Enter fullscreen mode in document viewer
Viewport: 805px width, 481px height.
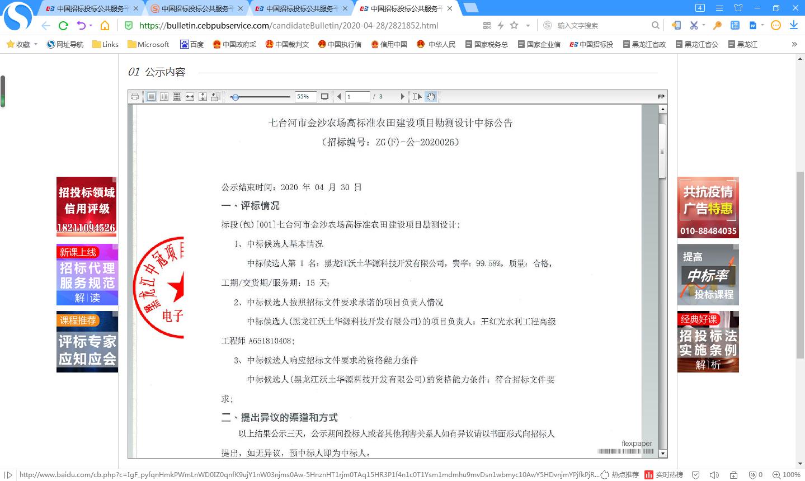point(324,97)
